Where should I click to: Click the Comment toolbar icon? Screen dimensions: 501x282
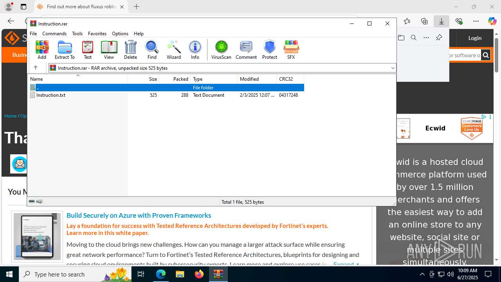(x=246, y=50)
